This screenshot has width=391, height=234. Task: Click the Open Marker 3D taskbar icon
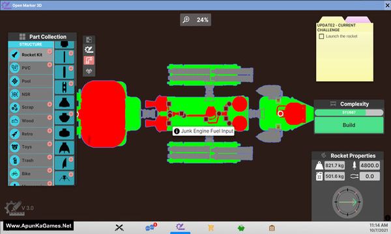(x=180, y=227)
